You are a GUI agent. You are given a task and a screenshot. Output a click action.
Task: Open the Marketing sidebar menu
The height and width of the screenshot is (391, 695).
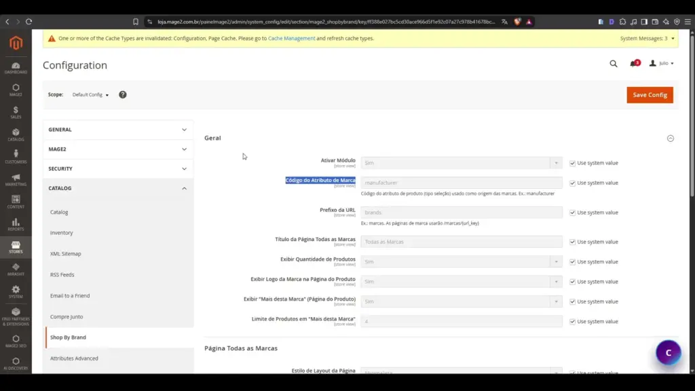(x=16, y=180)
